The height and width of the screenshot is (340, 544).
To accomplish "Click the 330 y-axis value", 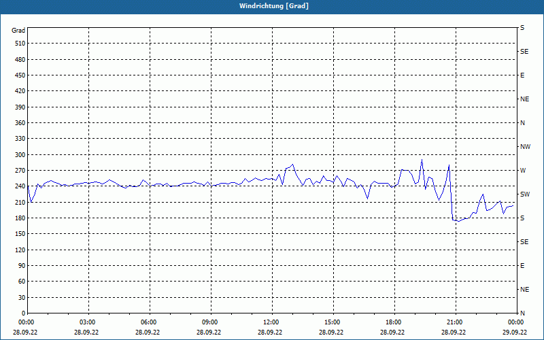I will pyautogui.click(x=20, y=139).
